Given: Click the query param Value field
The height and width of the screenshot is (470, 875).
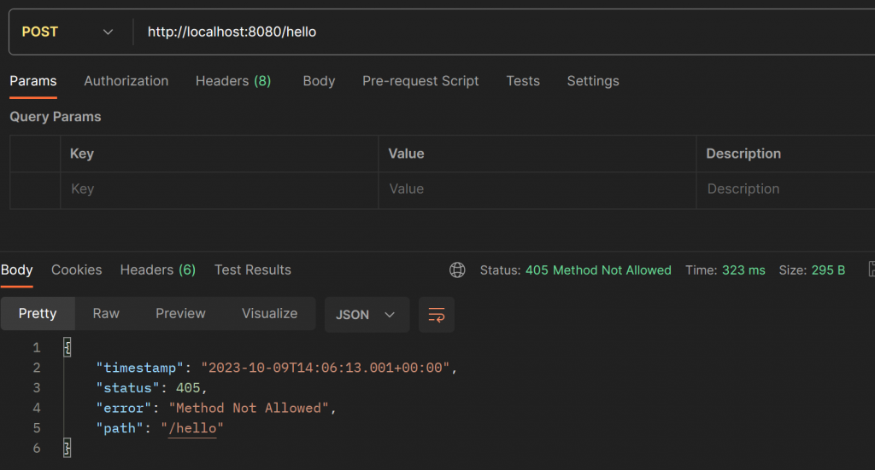Looking at the screenshot, I should (537, 189).
